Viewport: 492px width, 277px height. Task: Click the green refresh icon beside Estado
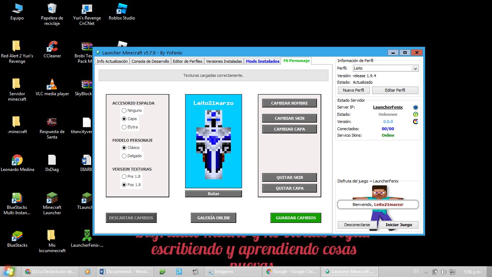click(415, 114)
